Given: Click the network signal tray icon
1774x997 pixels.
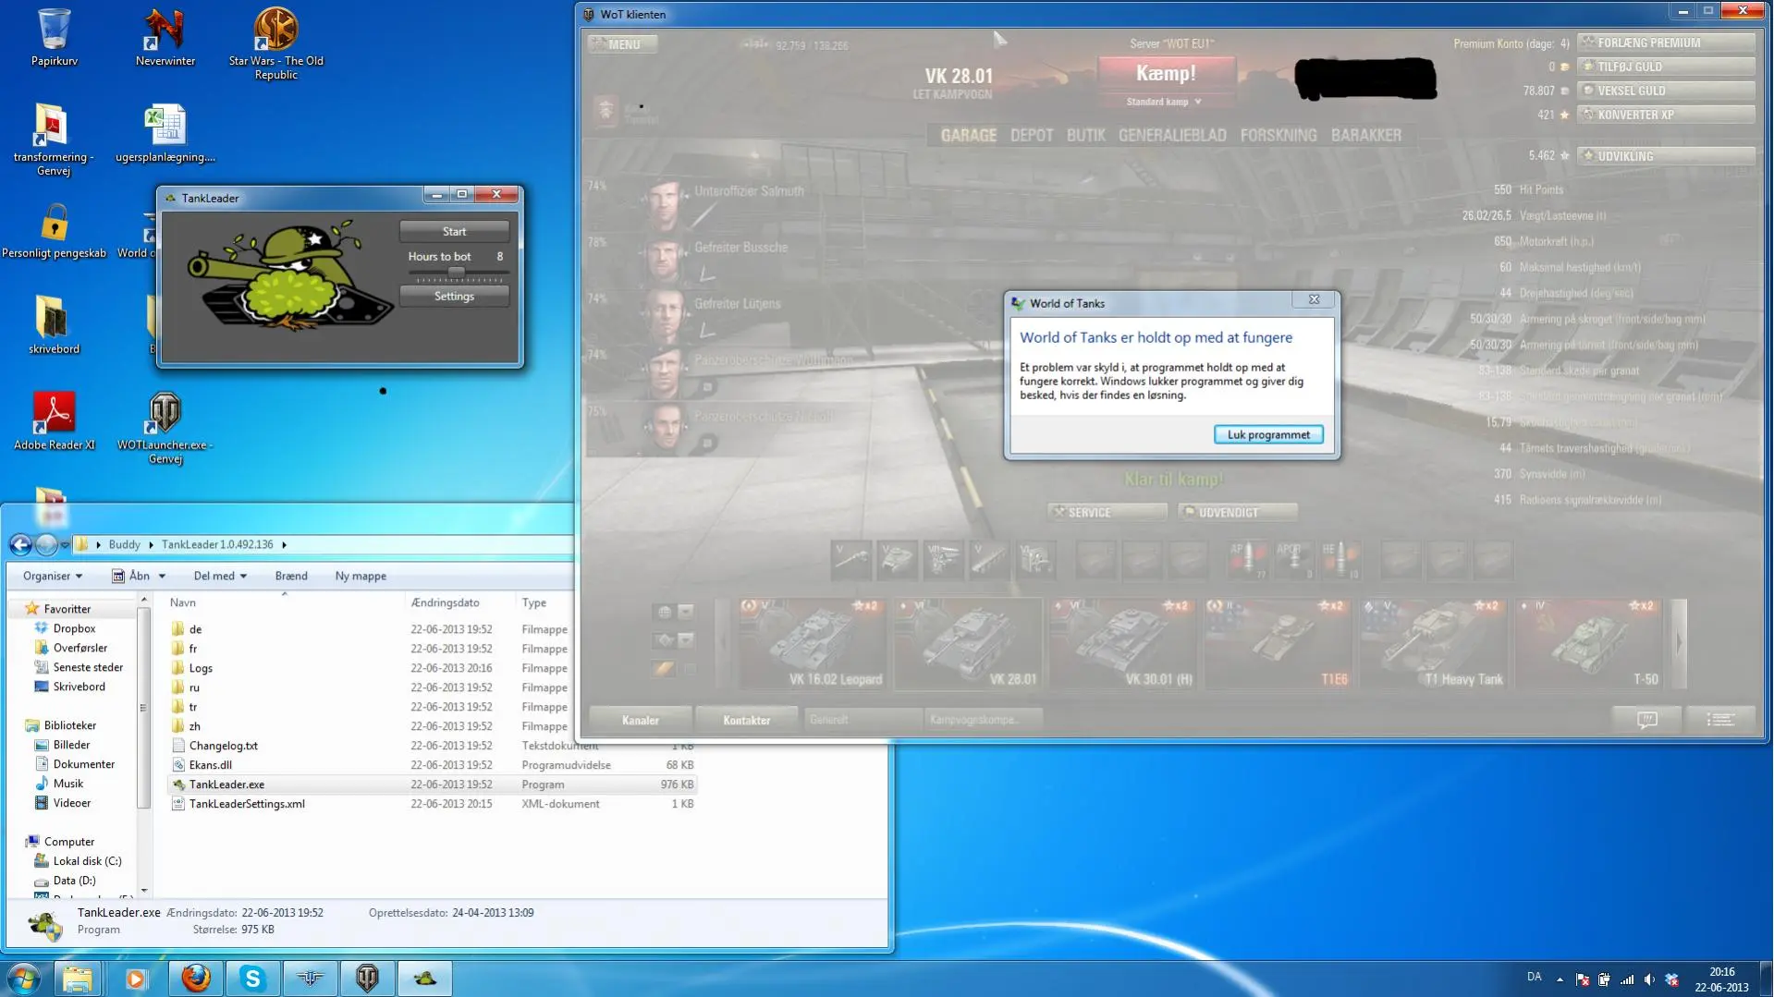Looking at the screenshot, I should [1627, 979].
